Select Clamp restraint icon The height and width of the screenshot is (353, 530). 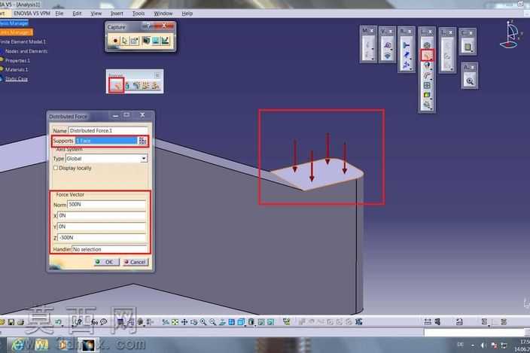pyautogui.click(x=407, y=46)
